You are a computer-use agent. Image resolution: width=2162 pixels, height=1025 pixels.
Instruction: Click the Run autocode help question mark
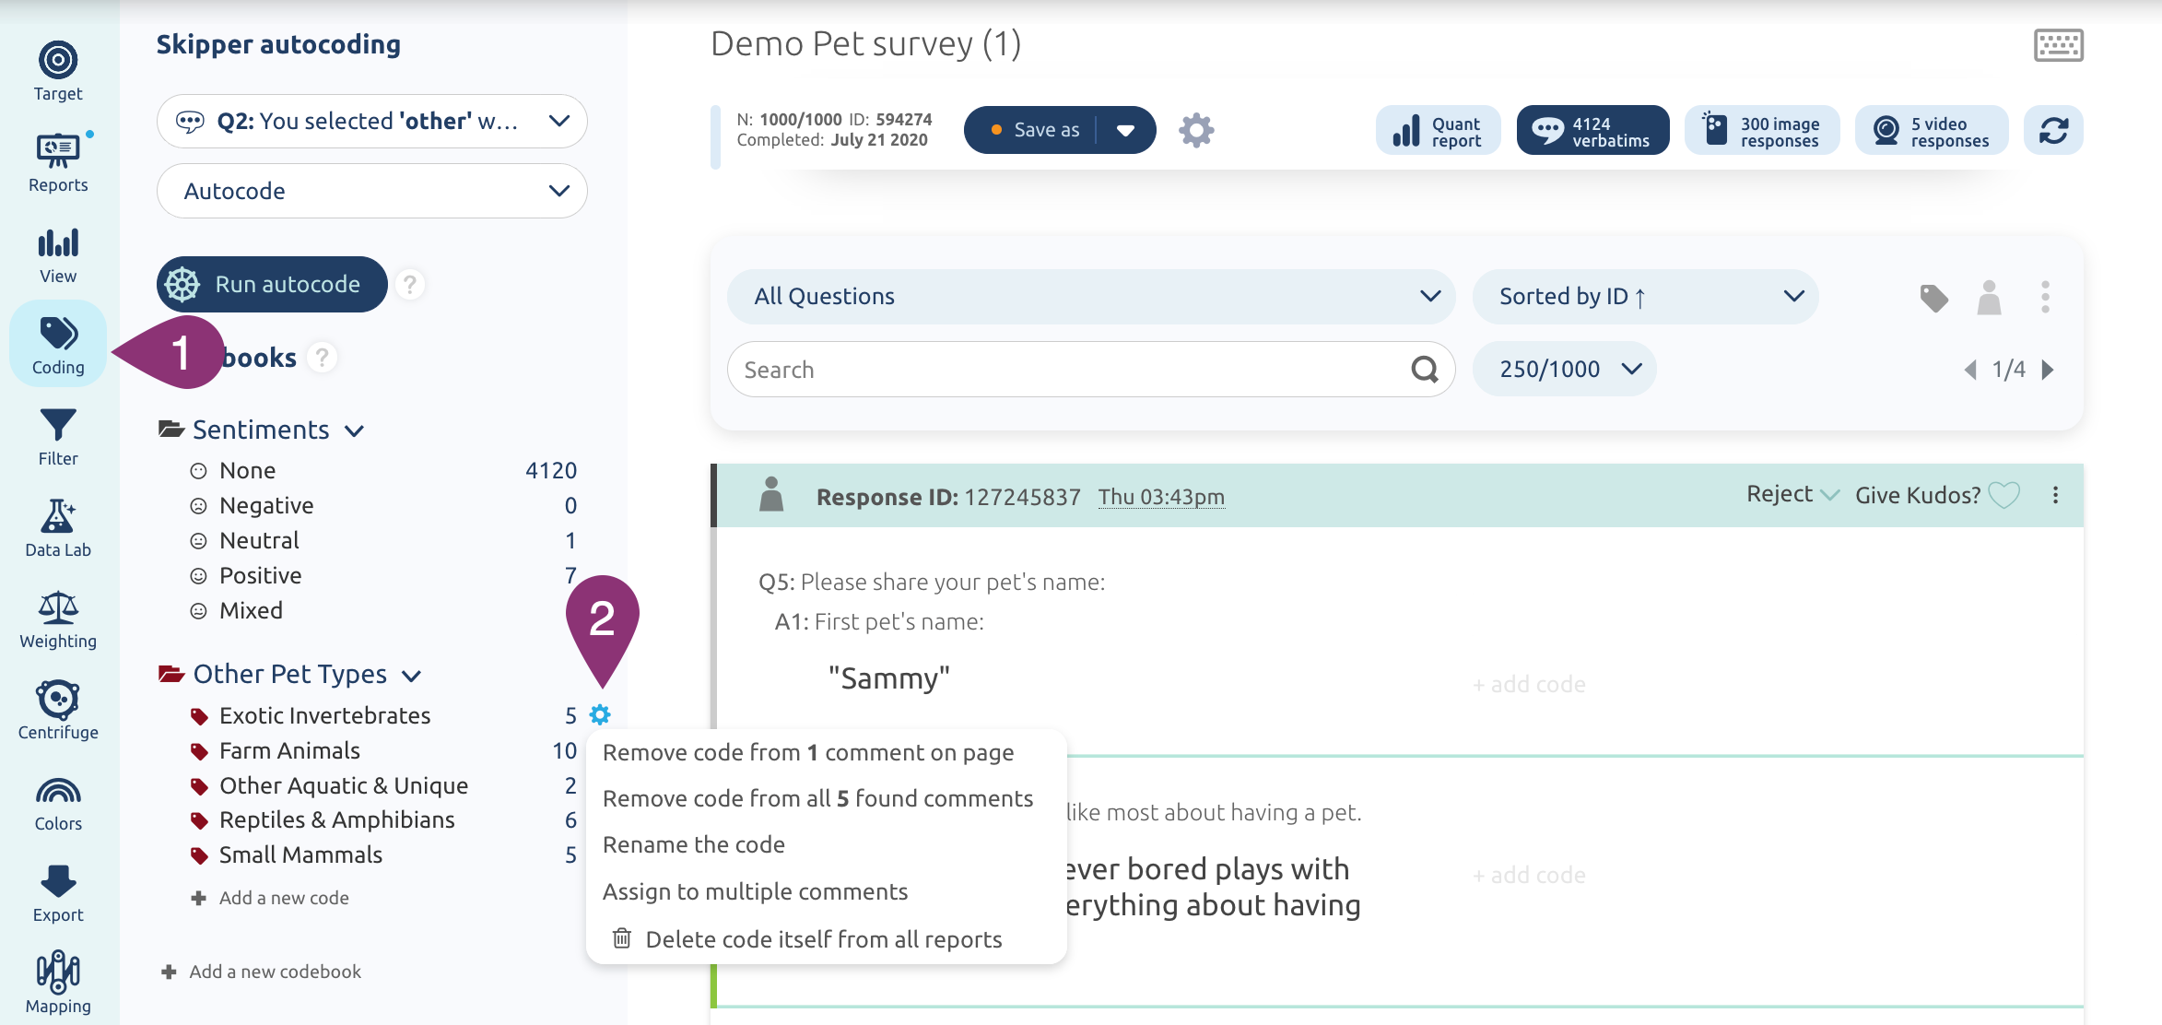click(x=410, y=284)
